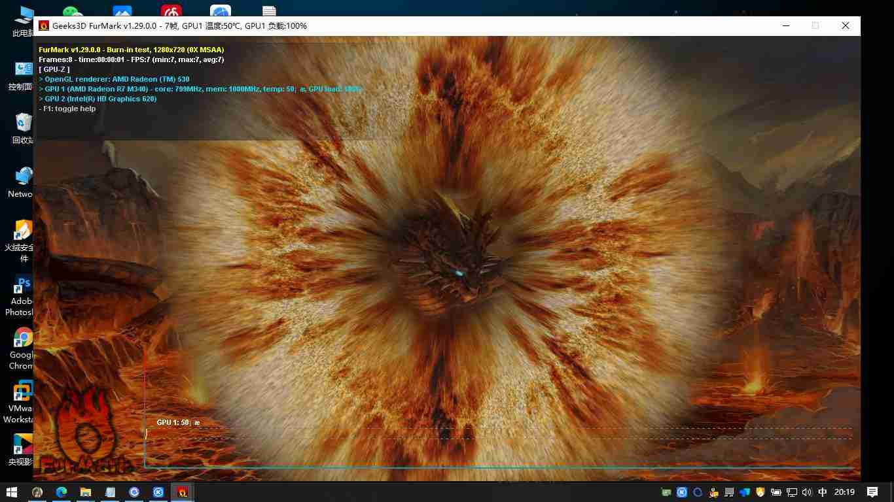Open This PC desktop icon

(23, 22)
